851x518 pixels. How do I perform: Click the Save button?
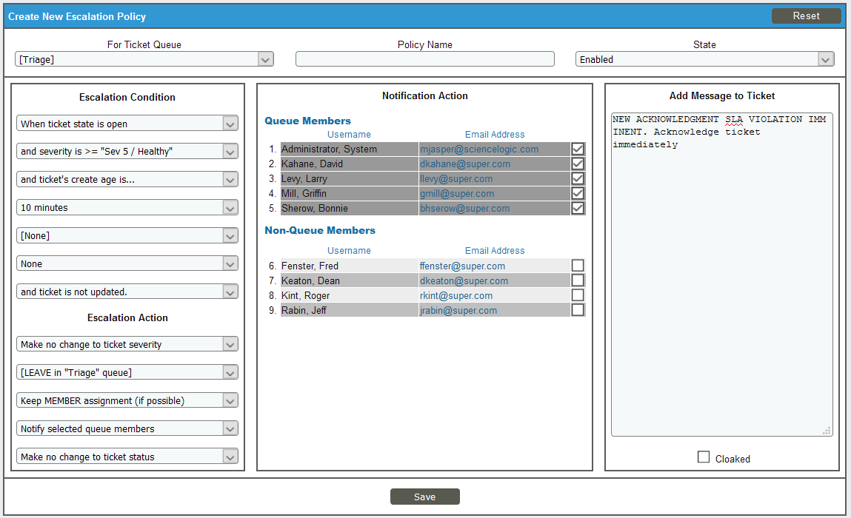(425, 497)
